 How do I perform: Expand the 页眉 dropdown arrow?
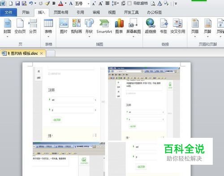[x=195, y=37]
